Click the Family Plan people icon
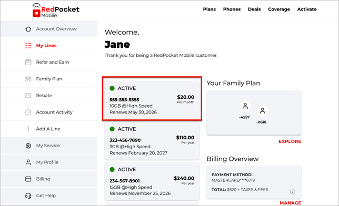This screenshot has width=339, height=206. click(x=28, y=79)
